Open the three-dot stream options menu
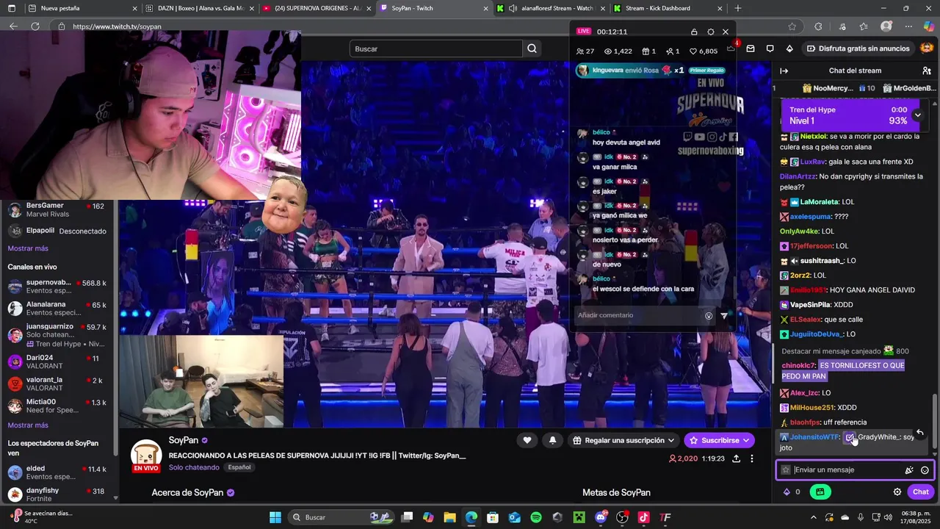 tap(751, 458)
